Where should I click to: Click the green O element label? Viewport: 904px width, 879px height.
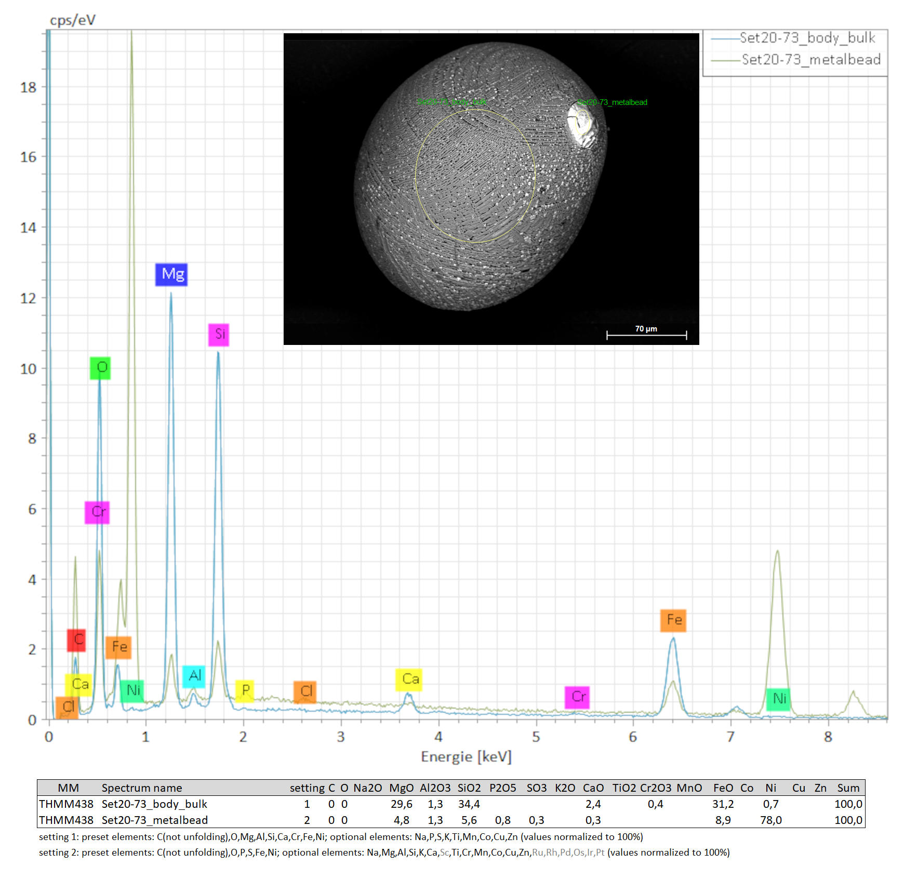point(100,368)
